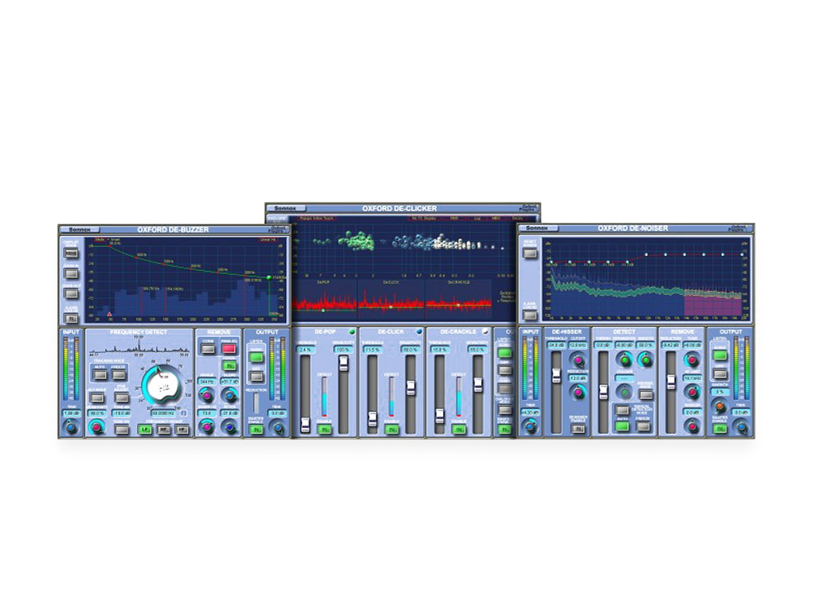Click the De-Buzzer Zoom In button
816x612 pixels.
[x=71, y=273]
